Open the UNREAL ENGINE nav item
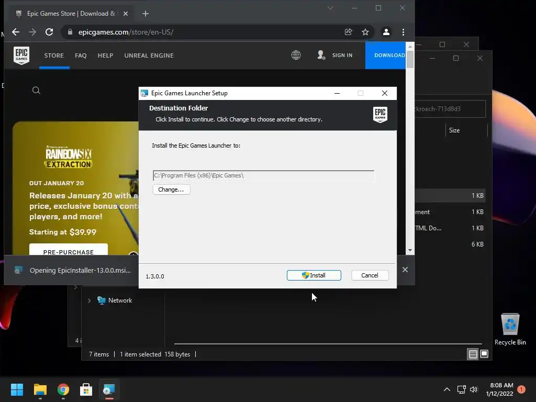 [x=149, y=55]
